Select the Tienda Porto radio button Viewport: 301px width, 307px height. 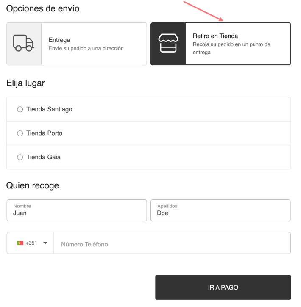[20, 133]
